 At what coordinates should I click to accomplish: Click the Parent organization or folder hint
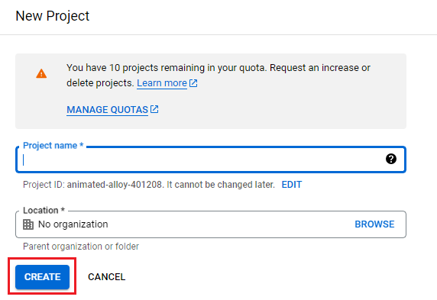coord(81,247)
